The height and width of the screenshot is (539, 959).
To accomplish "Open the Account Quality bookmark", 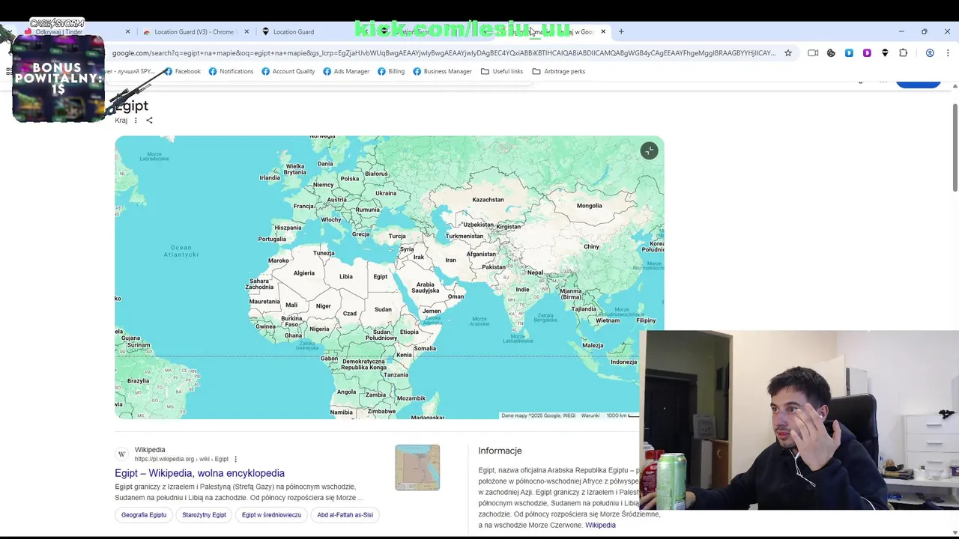I will pyautogui.click(x=288, y=71).
